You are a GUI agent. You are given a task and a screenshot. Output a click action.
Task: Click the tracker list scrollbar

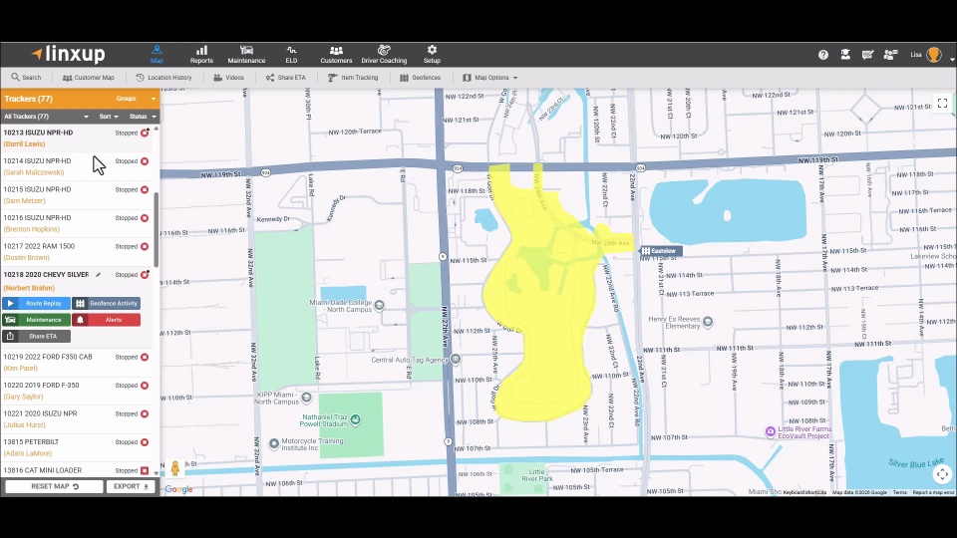157,230
